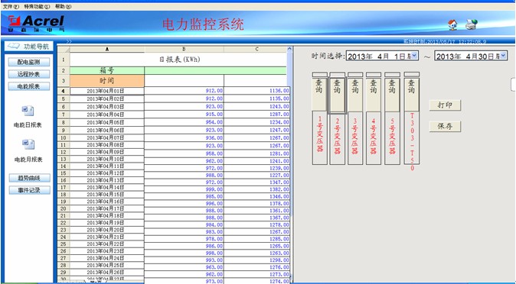Open the 电能日报表 report icon
The width and height of the screenshot is (516, 284).
(x=28, y=111)
